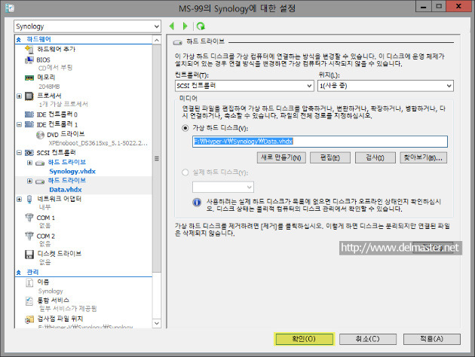Select the XPEnoboot_DS3615xs ISO entry

pyautogui.click(x=98, y=143)
